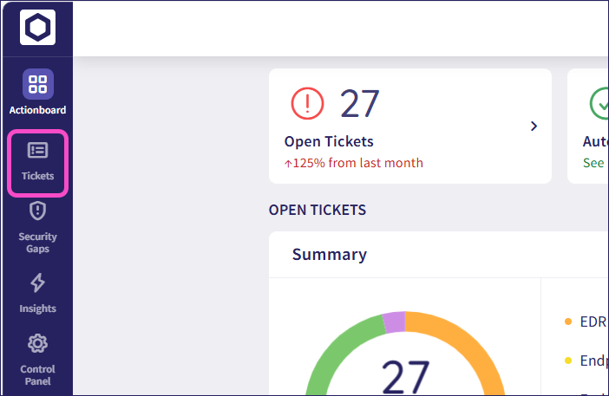The image size is (609, 396).
Task: Click the hexagon logo in the top-left corner
Action: [37, 27]
